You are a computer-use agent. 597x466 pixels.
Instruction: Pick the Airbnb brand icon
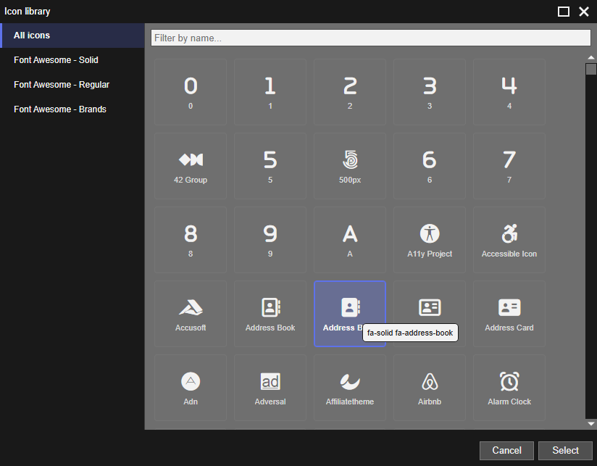430,388
